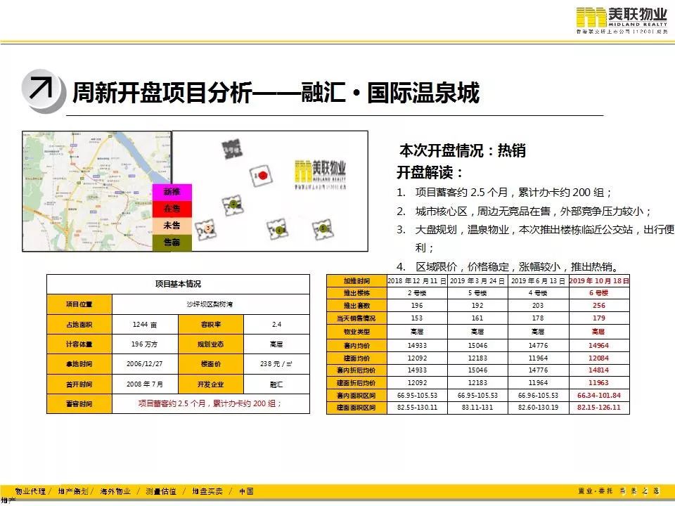Click point 2 about 城市核心区
Screen dimensions: 675x506
[524, 212]
